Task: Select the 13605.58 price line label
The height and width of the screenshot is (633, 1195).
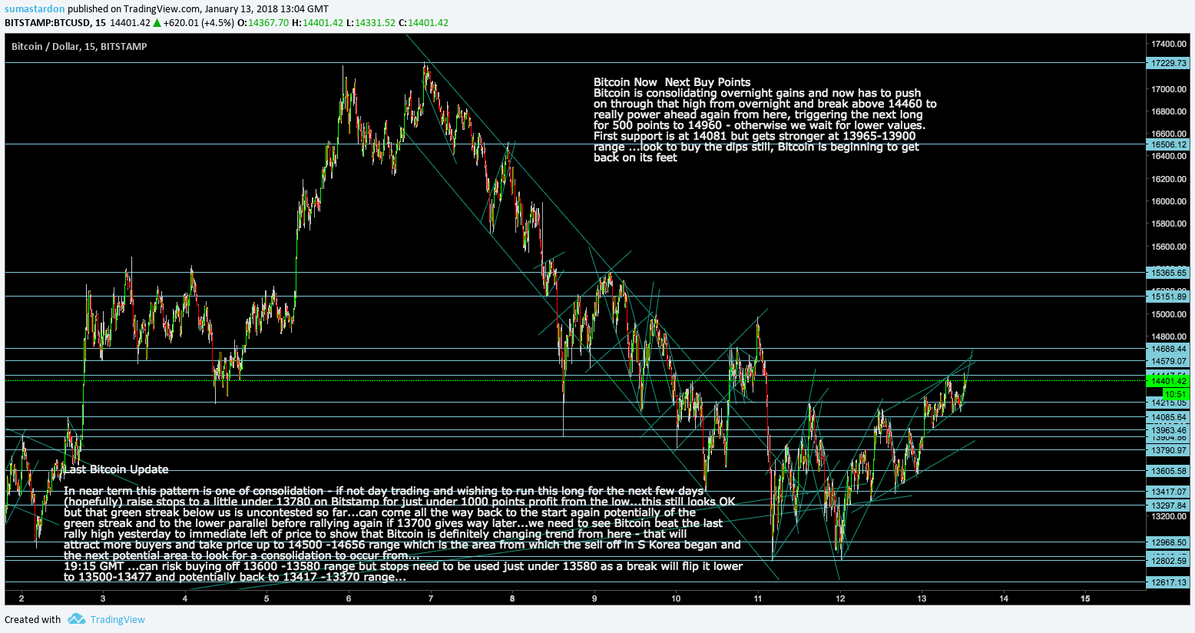Action: coord(1168,471)
